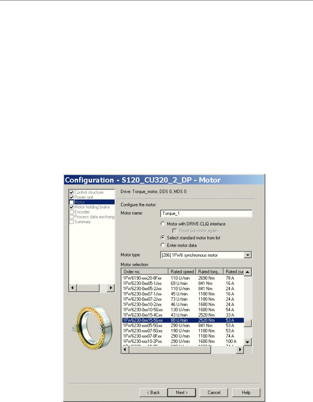The image size is (313, 402).
Task: Select Motor with DRIVE-CLiQ interface option
Action: point(163,224)
